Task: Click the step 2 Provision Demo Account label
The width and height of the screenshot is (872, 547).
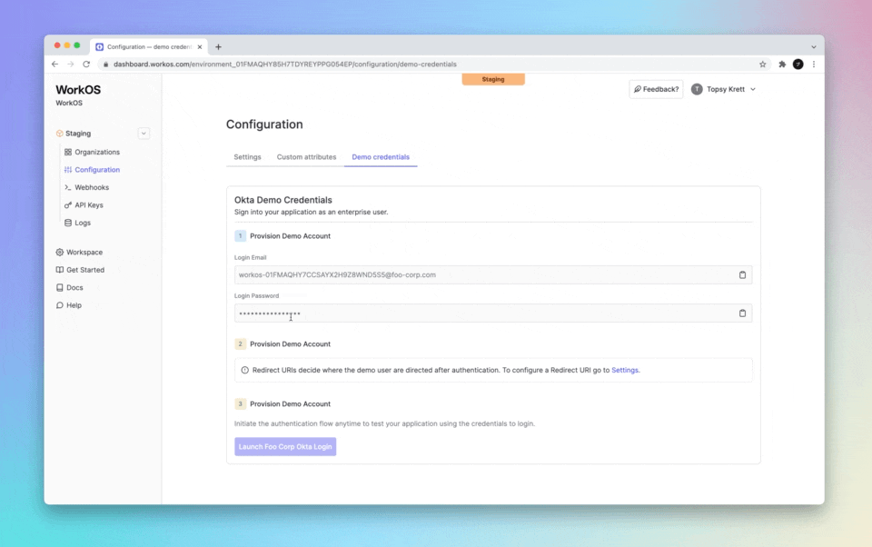Action: point(290,343)
